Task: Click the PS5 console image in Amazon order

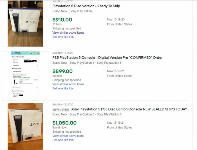Action: click(x=15, y=82)
